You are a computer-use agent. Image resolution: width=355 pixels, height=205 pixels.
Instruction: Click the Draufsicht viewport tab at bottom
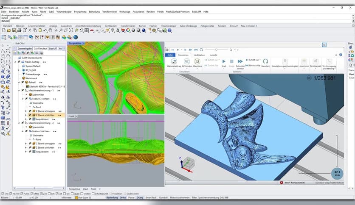tap(85, 189)
